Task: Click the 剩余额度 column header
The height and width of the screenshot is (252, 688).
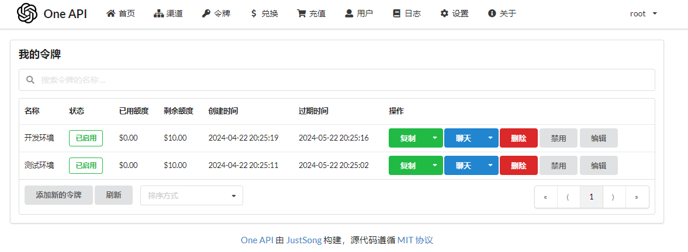Action: pos(179,111)
